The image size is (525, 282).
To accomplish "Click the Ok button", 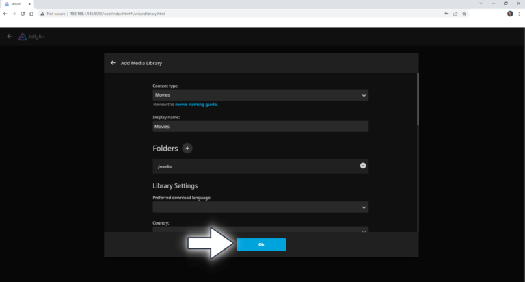I will pyautogui.click(x=261, y=244).
